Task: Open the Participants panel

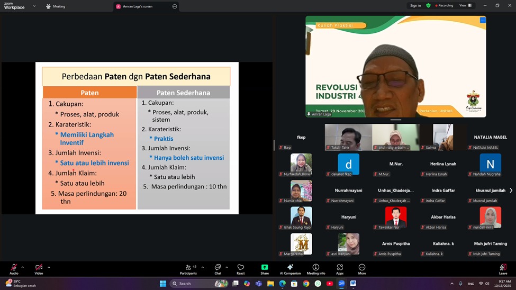Action: point(188,269)
